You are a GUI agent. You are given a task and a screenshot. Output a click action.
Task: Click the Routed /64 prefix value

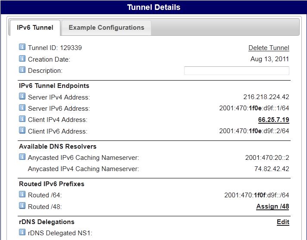[x=257, y=195]
